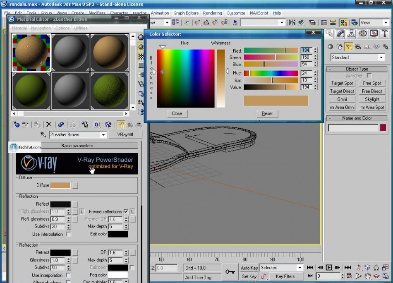Toggle Fresnel reflections checkbox
The height and width of the screenshot is (283, 393).
point(126,211)
